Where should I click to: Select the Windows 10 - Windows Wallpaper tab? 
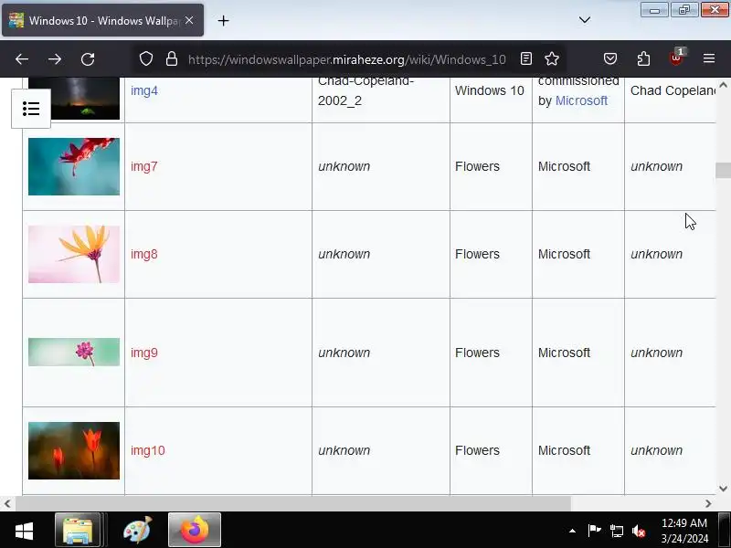coord(102,20)
